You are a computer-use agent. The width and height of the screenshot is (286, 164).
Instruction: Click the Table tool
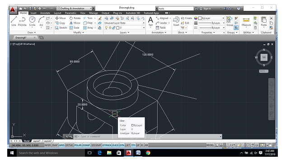click(x=161, y=28)
